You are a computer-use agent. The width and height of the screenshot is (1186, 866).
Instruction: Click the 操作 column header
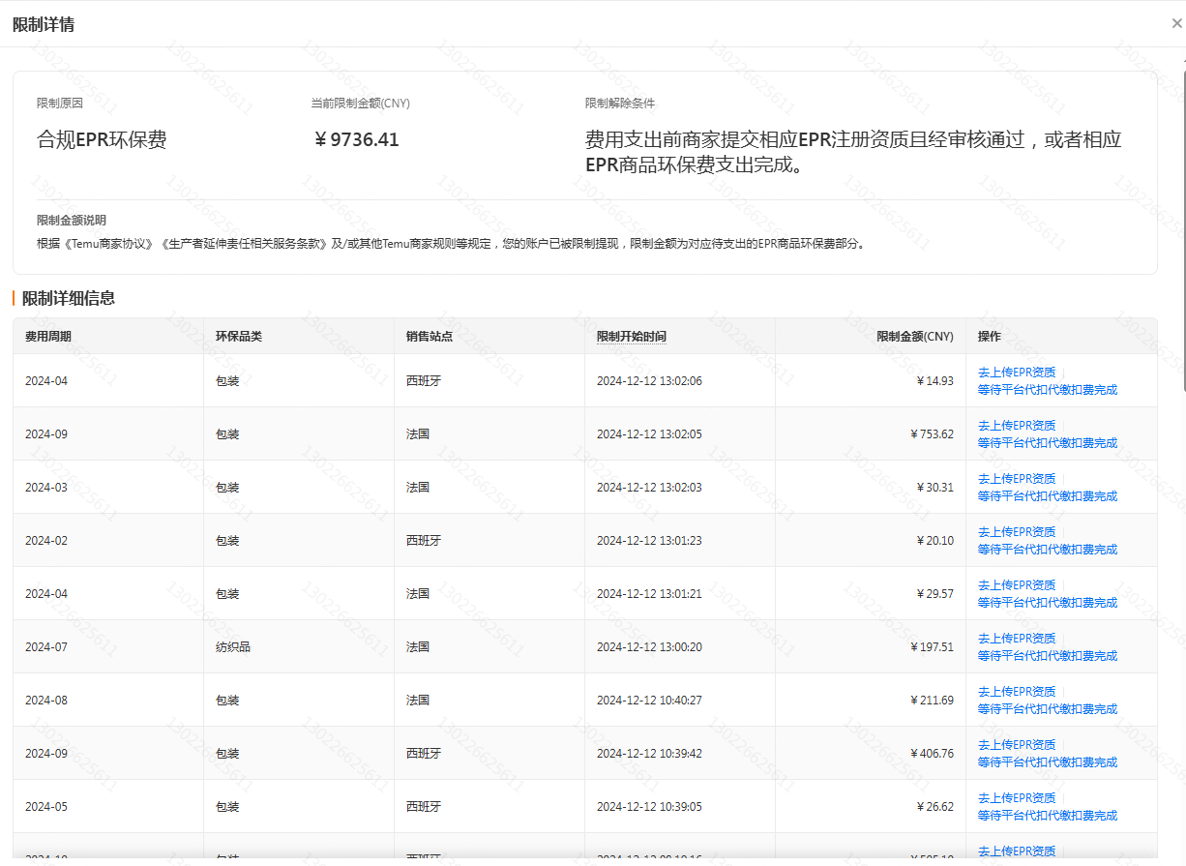[990, 337]
